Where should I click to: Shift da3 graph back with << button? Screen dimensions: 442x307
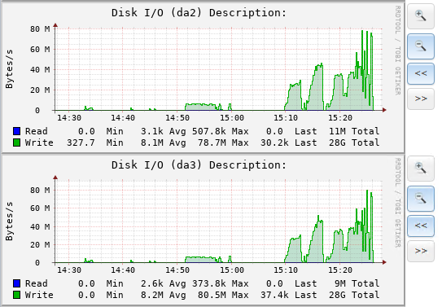421,226
